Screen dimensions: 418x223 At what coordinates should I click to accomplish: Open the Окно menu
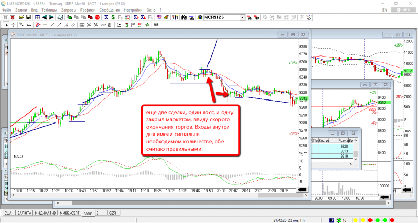150,10
